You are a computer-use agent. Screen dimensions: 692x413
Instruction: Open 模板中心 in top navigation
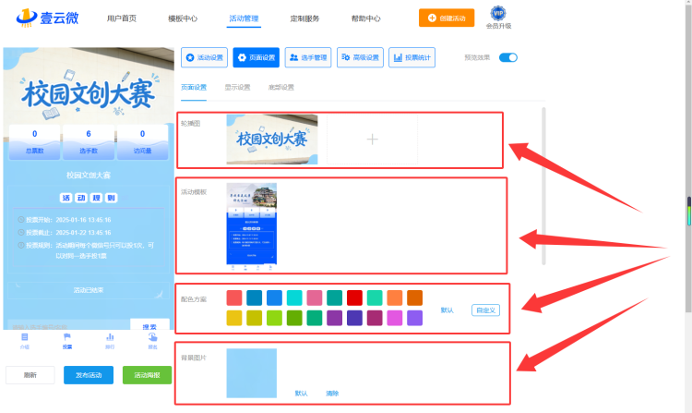[183, 18]
